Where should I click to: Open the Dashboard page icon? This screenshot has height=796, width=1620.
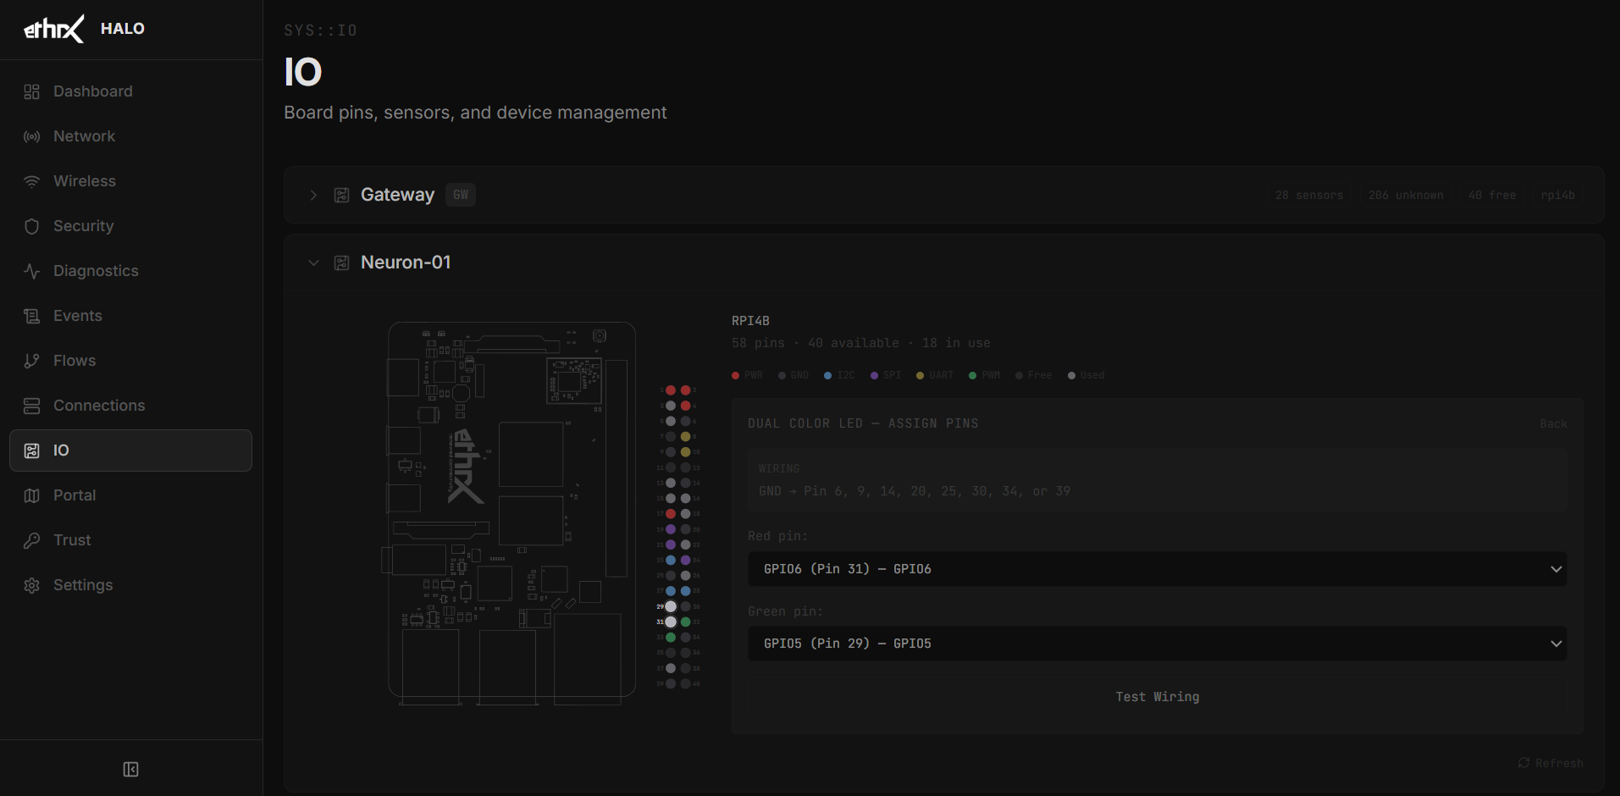(31, 91)
